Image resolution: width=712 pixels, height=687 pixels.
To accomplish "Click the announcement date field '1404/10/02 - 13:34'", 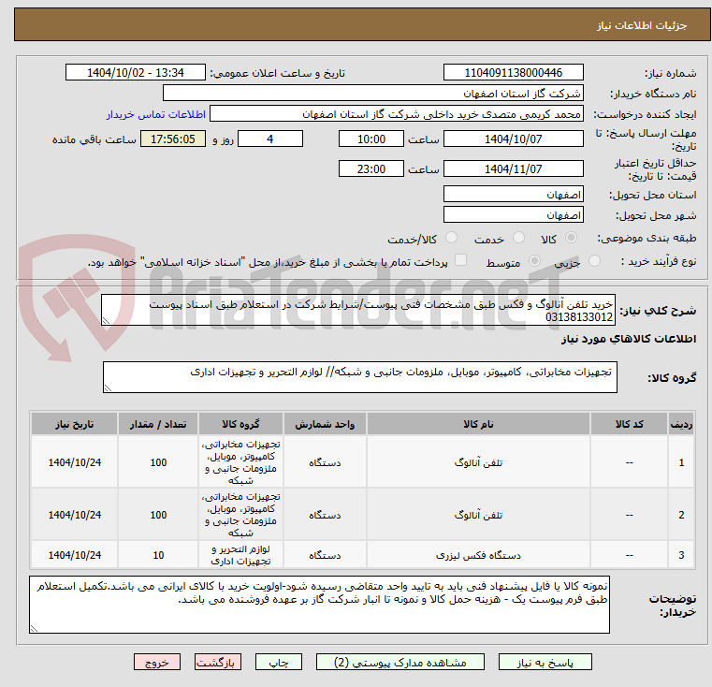I will pos(136,73).
